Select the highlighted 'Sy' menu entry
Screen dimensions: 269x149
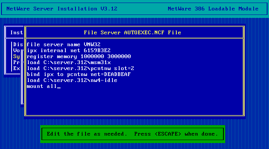16,57
